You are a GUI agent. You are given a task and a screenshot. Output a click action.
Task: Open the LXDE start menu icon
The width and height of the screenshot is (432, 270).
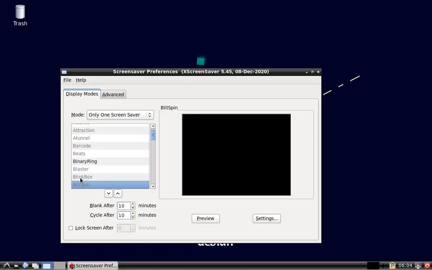(6, 266)
